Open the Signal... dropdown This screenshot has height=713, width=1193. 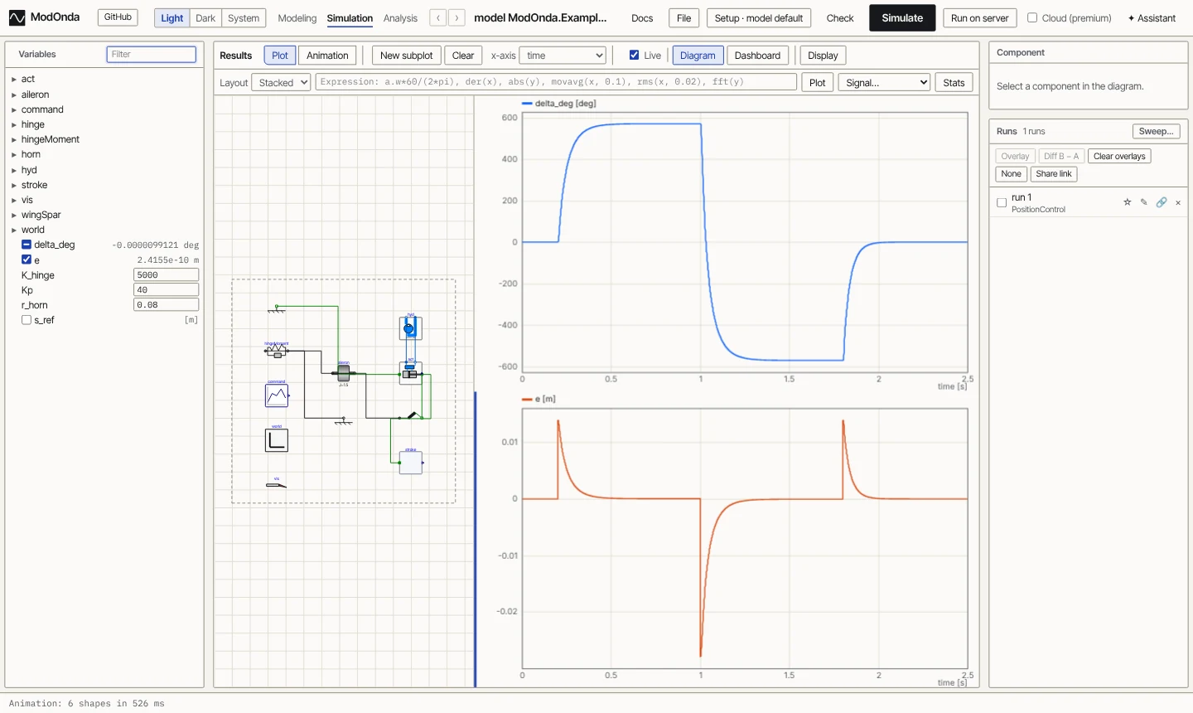click(885, 82)
